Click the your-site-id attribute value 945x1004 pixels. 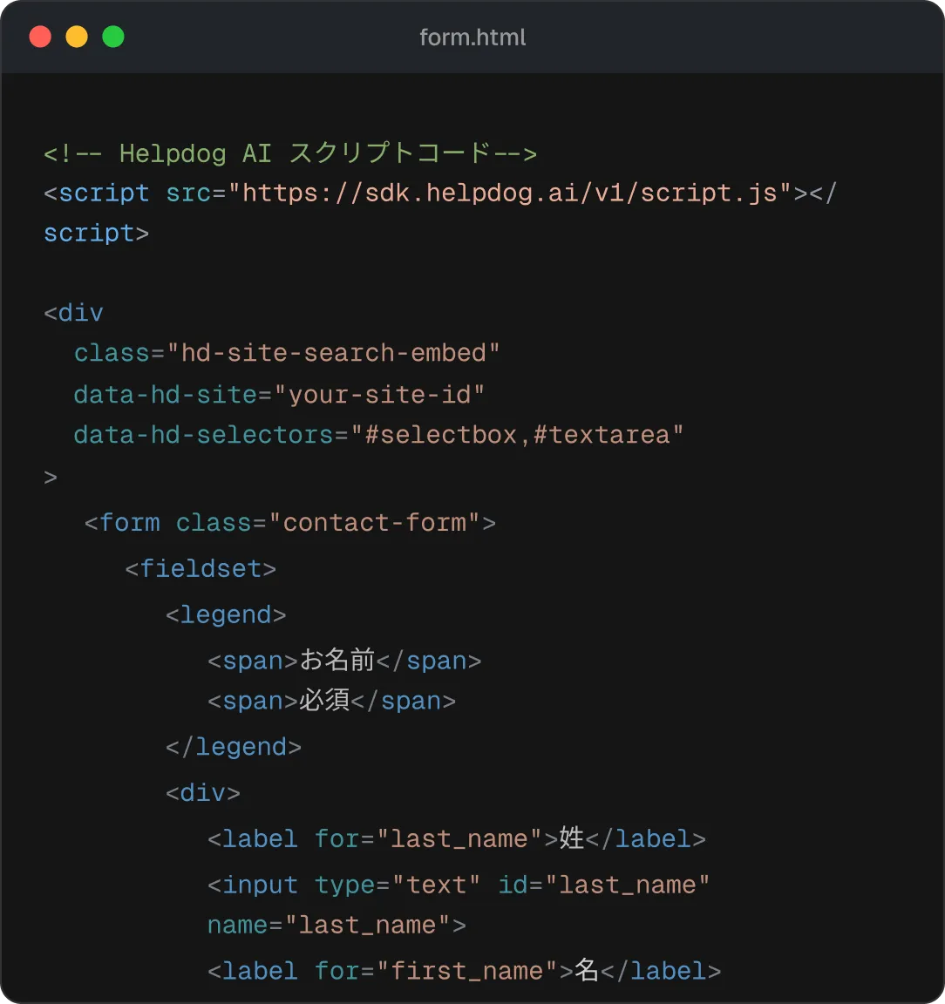[379, 395]
